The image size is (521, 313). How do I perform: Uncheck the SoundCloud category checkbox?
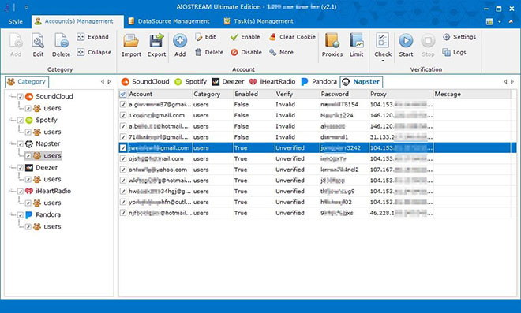coord(21,97)
